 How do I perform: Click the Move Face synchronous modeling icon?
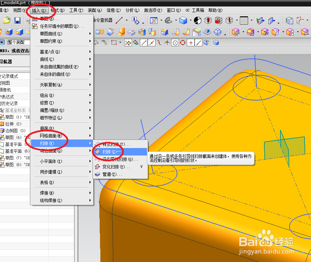coord(236,32)
